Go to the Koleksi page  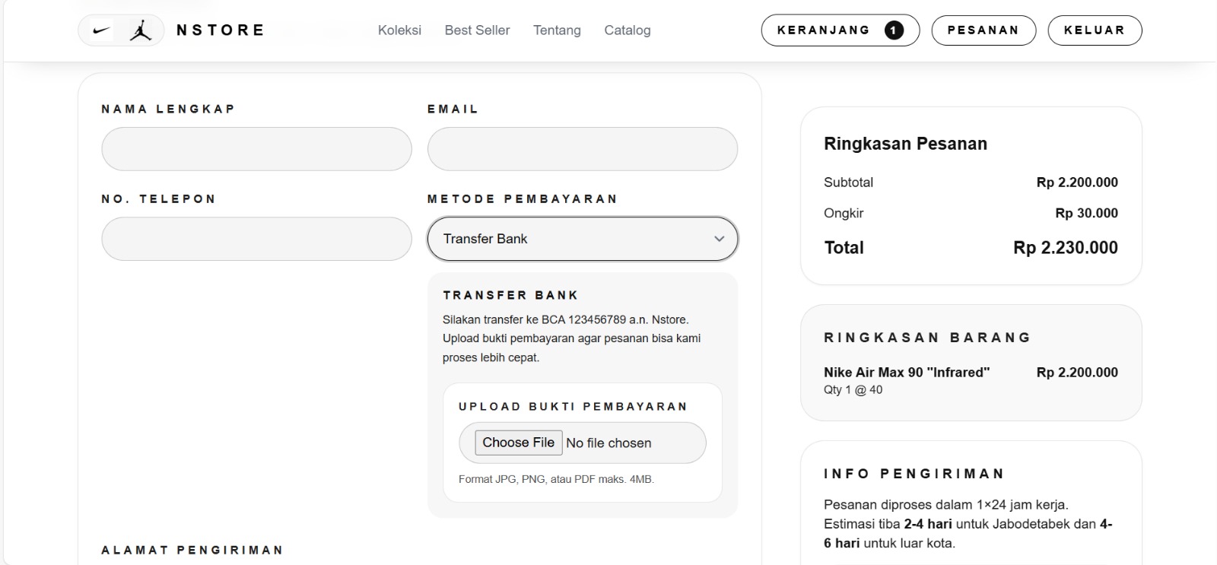(399, 30)
